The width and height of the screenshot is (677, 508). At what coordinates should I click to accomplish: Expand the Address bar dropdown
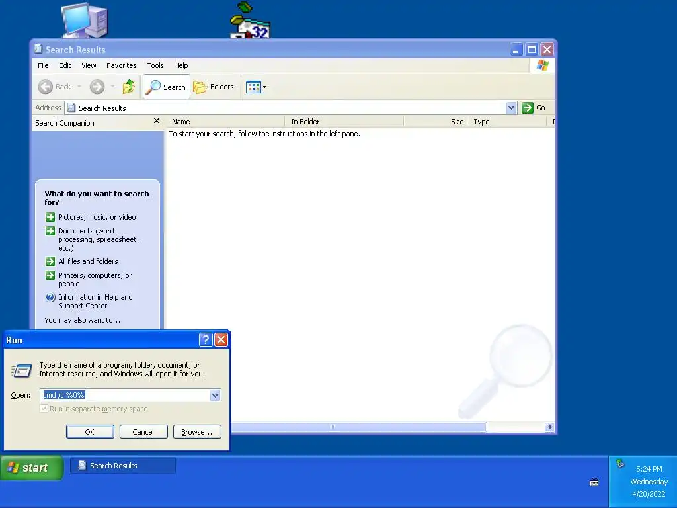[511, 108]
